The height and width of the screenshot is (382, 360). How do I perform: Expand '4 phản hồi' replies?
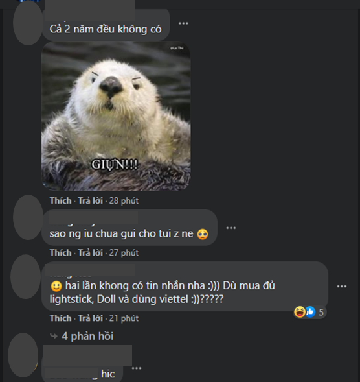(x=87, y=336)
